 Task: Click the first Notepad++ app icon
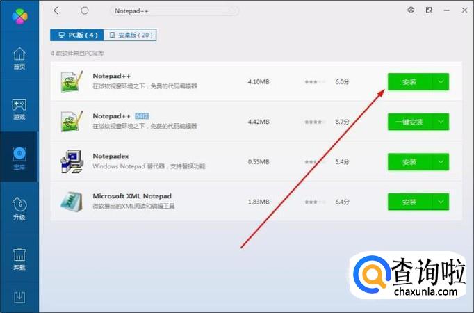72,81
